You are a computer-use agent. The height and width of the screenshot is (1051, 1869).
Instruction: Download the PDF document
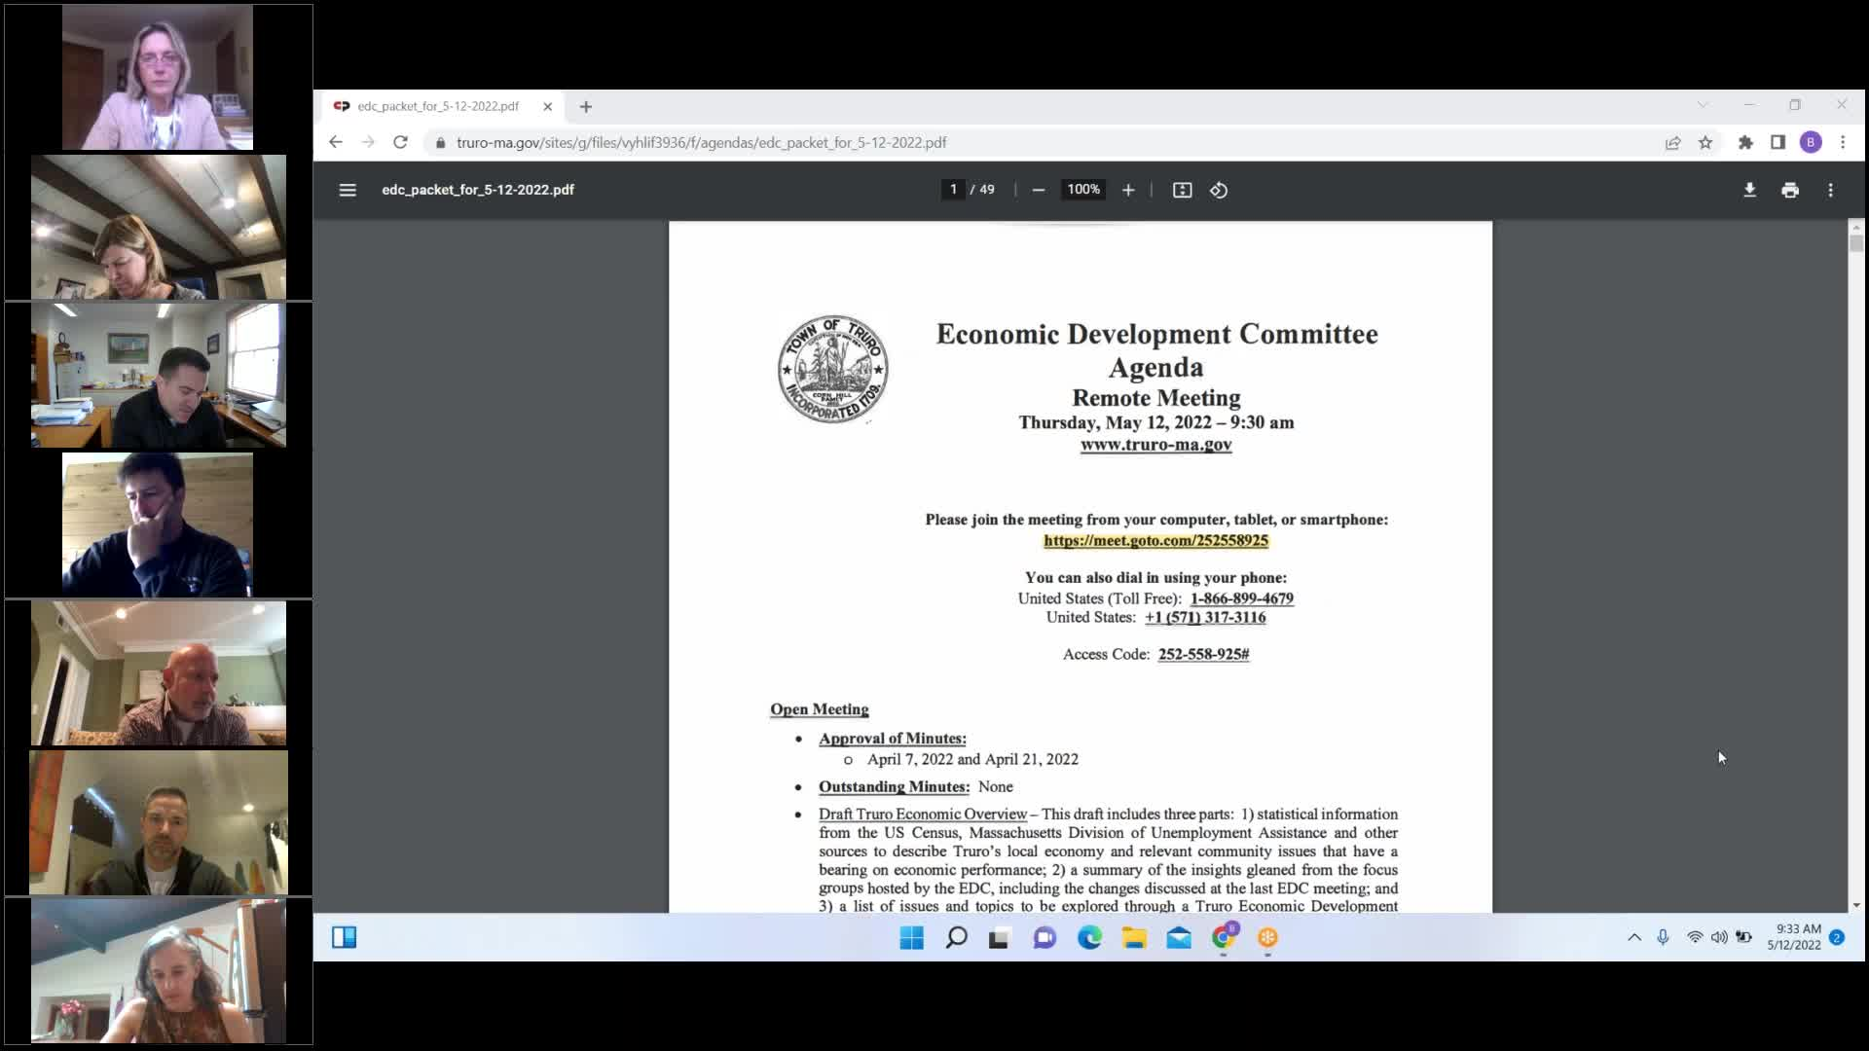point(1750,190)
